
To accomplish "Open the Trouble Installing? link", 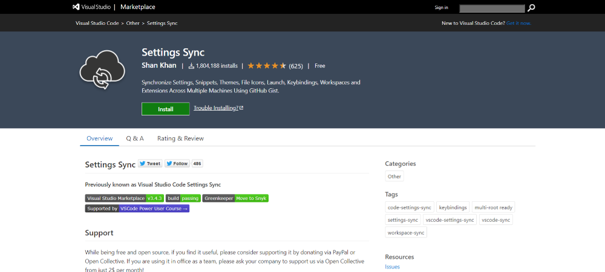I will click(x=218, y=108).
